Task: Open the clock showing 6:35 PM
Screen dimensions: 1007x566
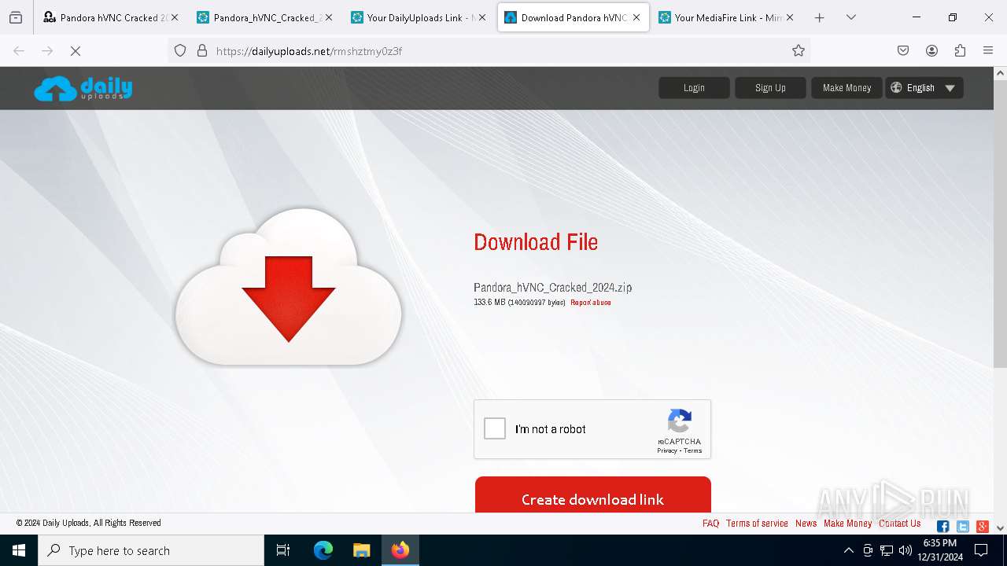Action: tap(939, 550)
